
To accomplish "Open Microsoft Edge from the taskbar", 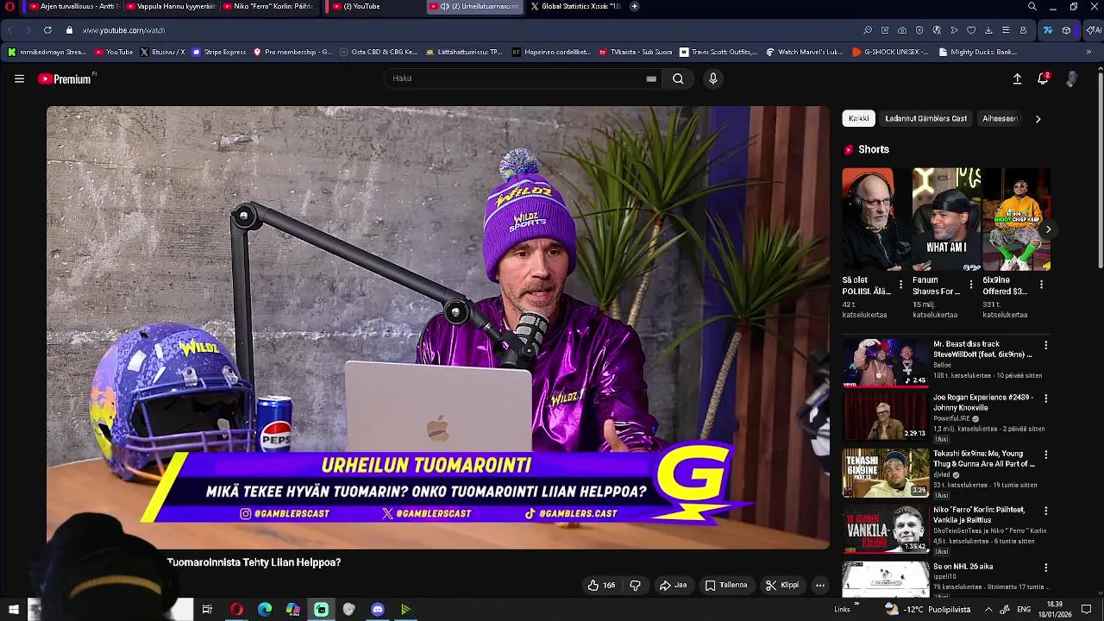I will pos(265,610).
